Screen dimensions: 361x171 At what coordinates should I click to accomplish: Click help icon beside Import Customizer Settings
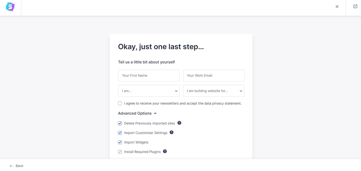pyautogui.click(x=171, y=132)
